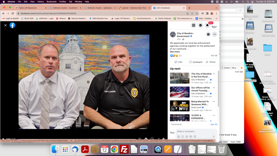Go back to previous page in Chrome
This screenshot has width=277, height=156.
4,14
